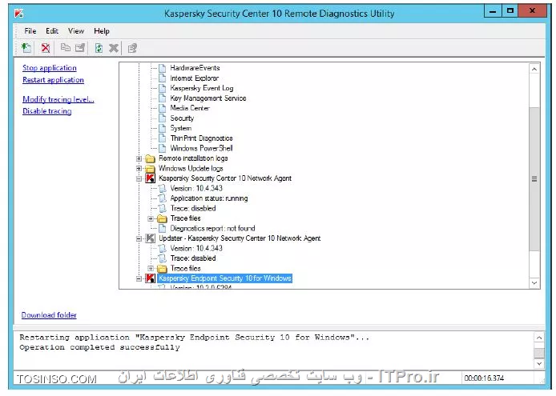The image size is (556, 396).
Task: Click the tree pane scrollbar up arrow
Action: pyautogui.click(x=534, y=69)
